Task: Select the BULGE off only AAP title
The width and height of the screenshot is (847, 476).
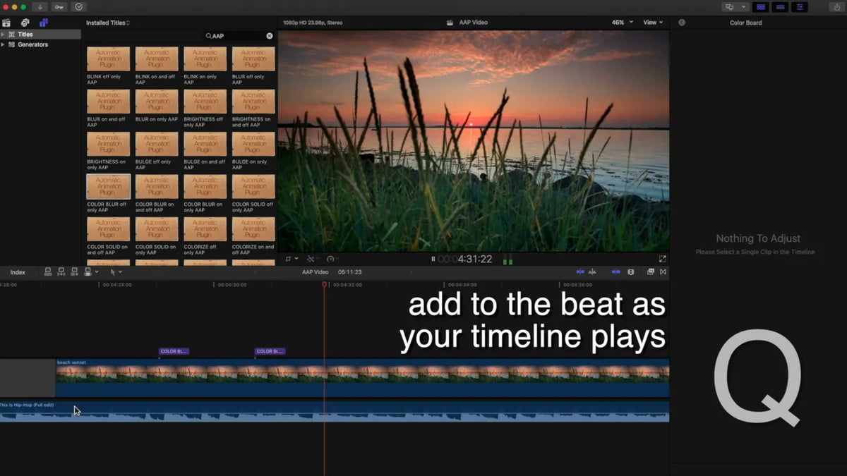Action: tap(157, 144)
